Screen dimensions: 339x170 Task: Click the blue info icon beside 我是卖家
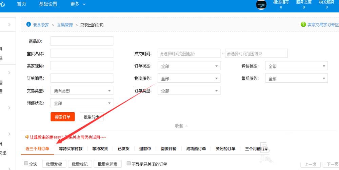pyautogui.click(x=28, y=25)
